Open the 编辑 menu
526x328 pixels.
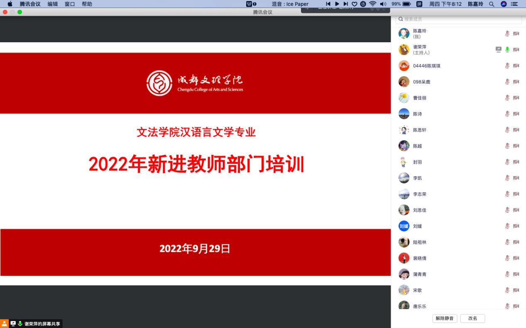point(53,4)
